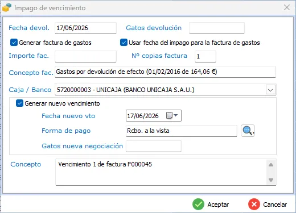Click the Fecha devol. date field

tap(85, 28)
